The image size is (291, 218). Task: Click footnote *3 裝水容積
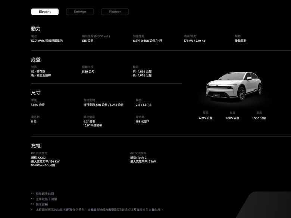pos(40,205)
